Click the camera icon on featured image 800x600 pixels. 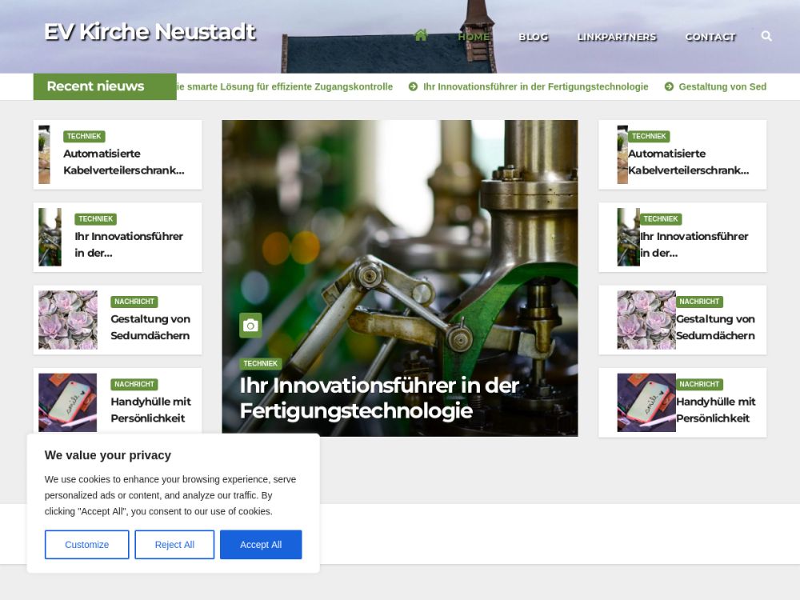point(250,325)
